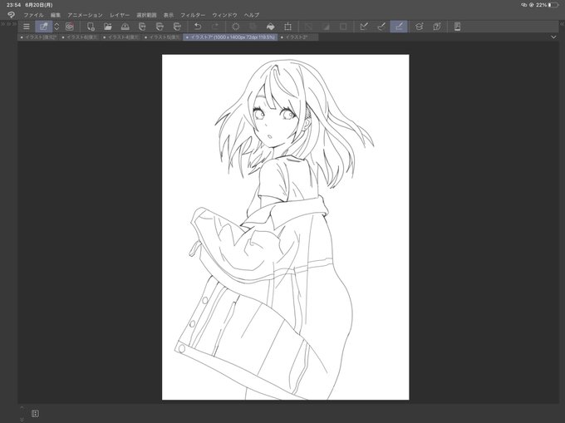
Task: Open the ウィンドウ menu
Action: point(224,15)
